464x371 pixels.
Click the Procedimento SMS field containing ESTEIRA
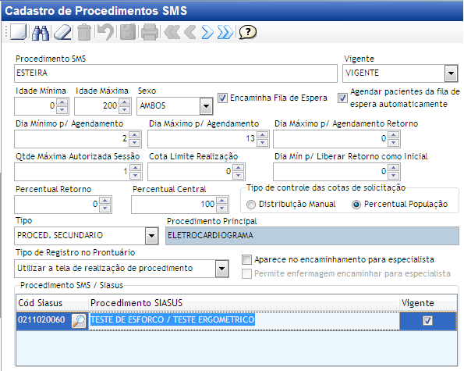click(175, 73)
